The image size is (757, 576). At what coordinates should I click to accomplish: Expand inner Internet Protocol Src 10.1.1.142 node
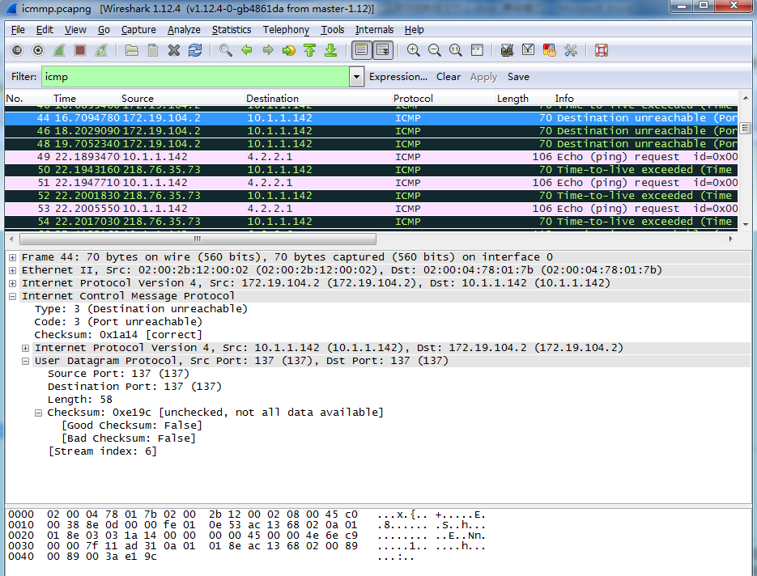26,349
